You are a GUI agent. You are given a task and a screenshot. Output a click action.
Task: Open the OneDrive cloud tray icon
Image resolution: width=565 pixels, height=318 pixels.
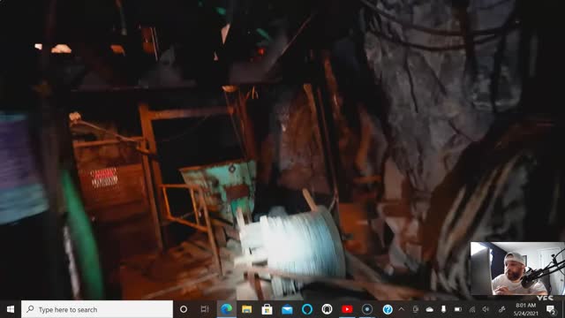click(x=430, y=309)
